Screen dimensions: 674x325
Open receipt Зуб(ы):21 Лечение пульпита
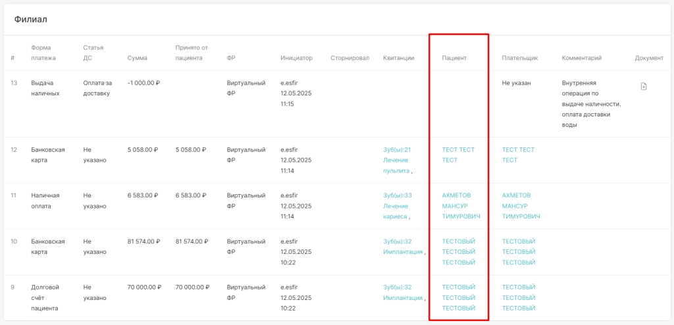[397, 161]
